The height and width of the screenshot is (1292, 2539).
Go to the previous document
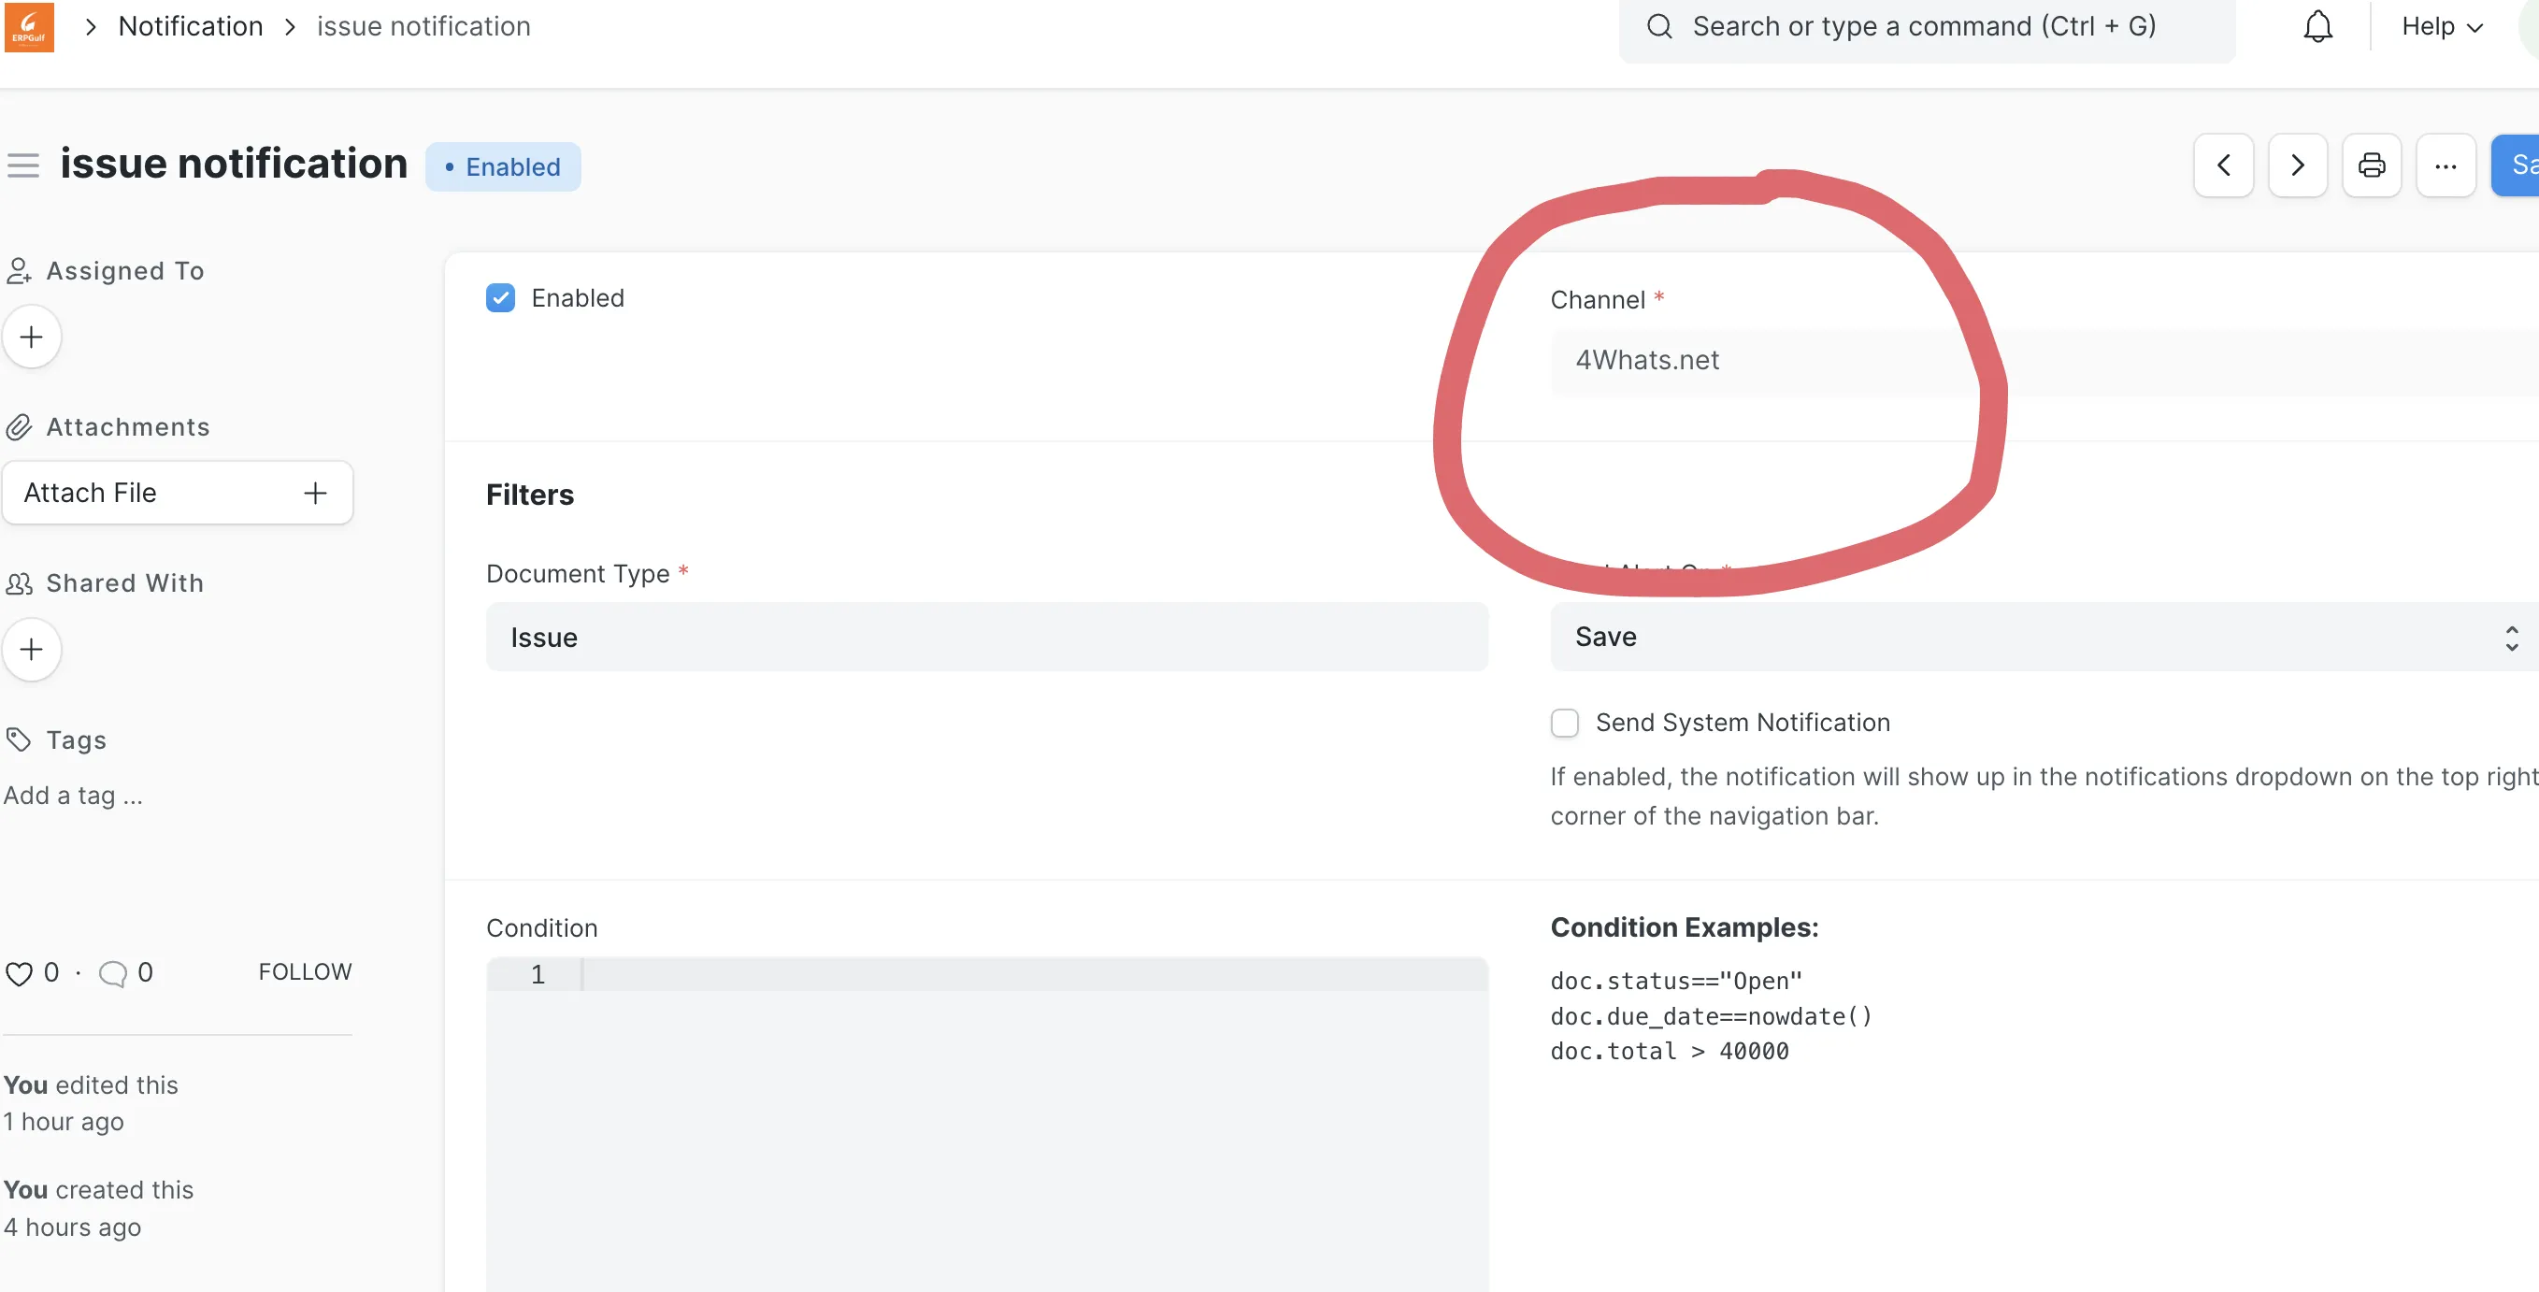[2223, 165]
